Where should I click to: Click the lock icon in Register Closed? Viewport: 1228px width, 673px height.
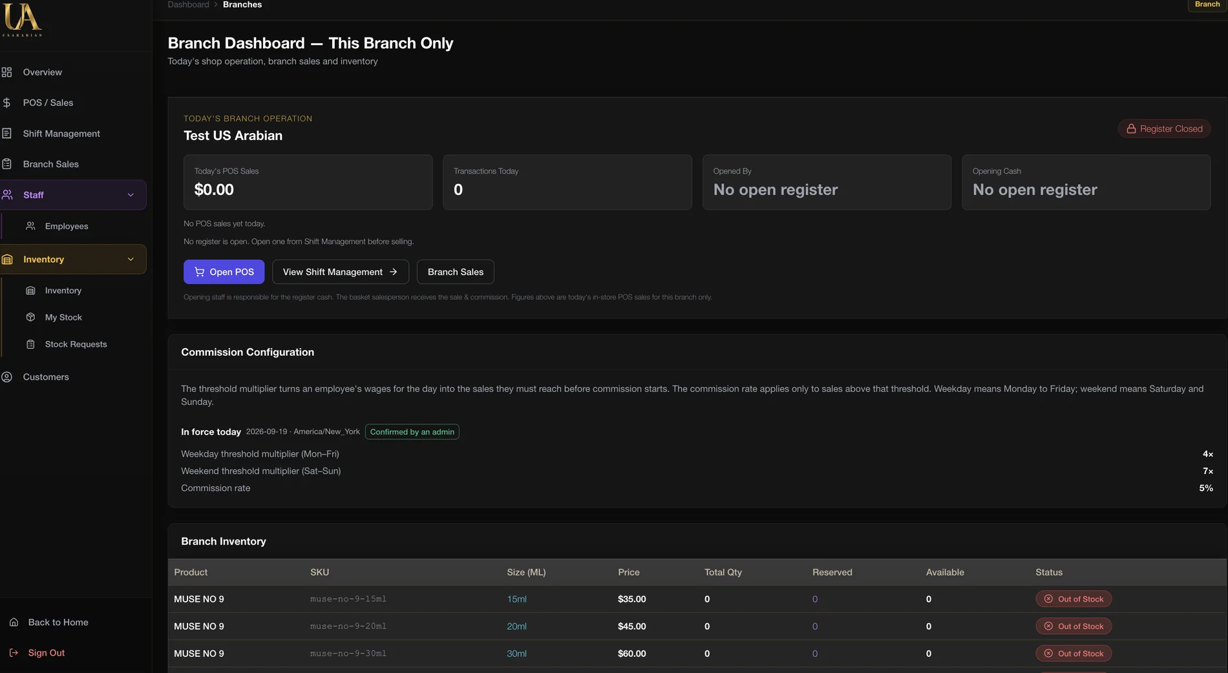(x=1131, y=129)
